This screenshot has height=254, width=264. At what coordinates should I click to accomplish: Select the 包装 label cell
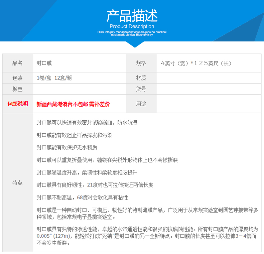coord(17,78)
